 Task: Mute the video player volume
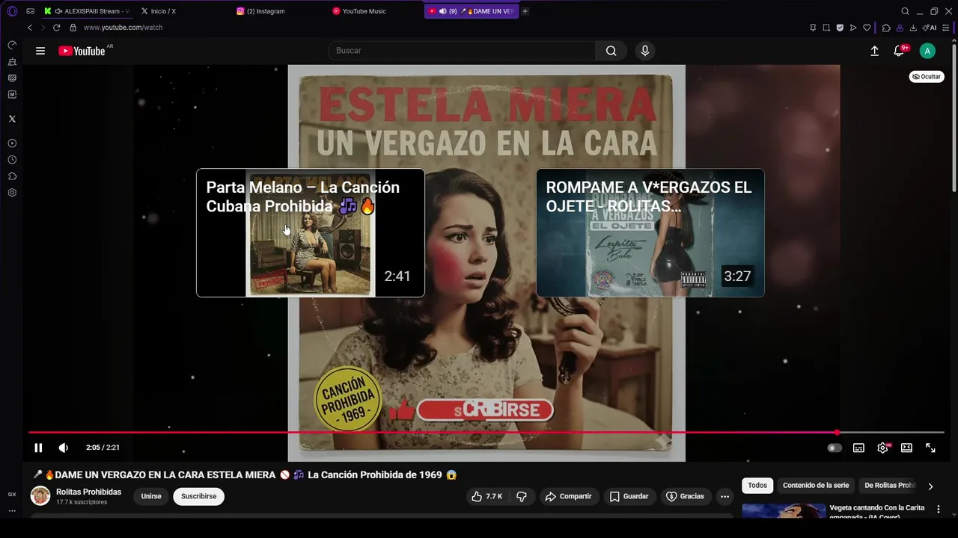[x=64, y=448]
